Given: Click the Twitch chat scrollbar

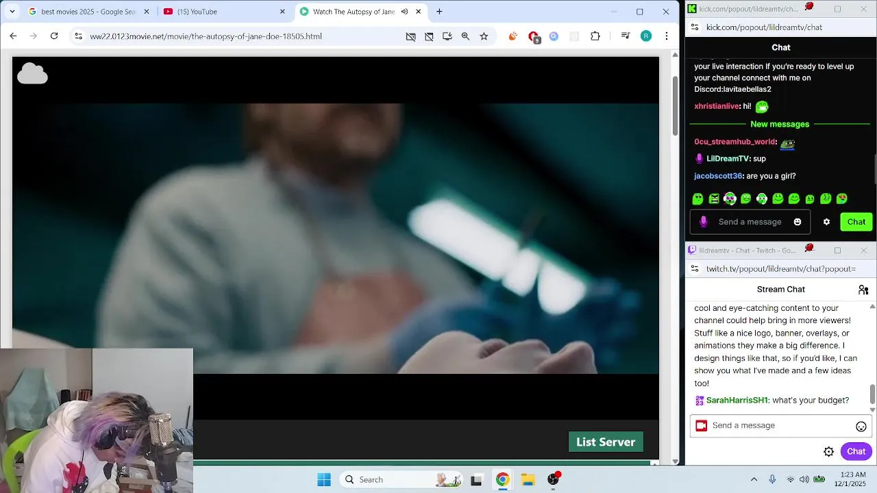Looking at the screenshot, I should [x=872, y=394].
